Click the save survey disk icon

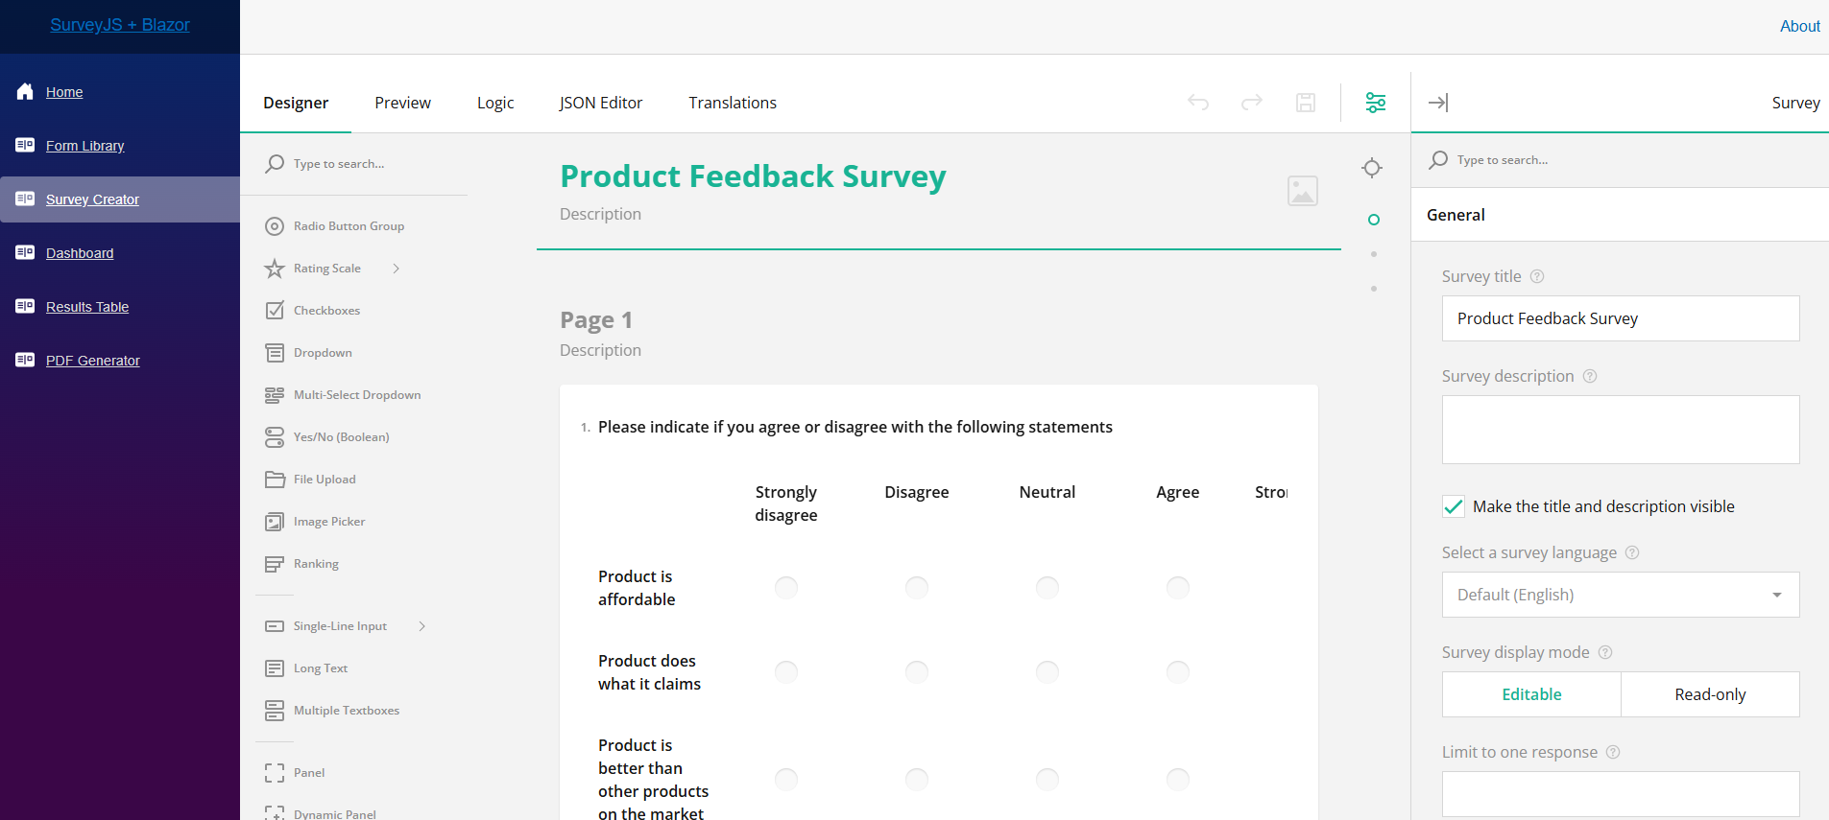click(1305, 103)
